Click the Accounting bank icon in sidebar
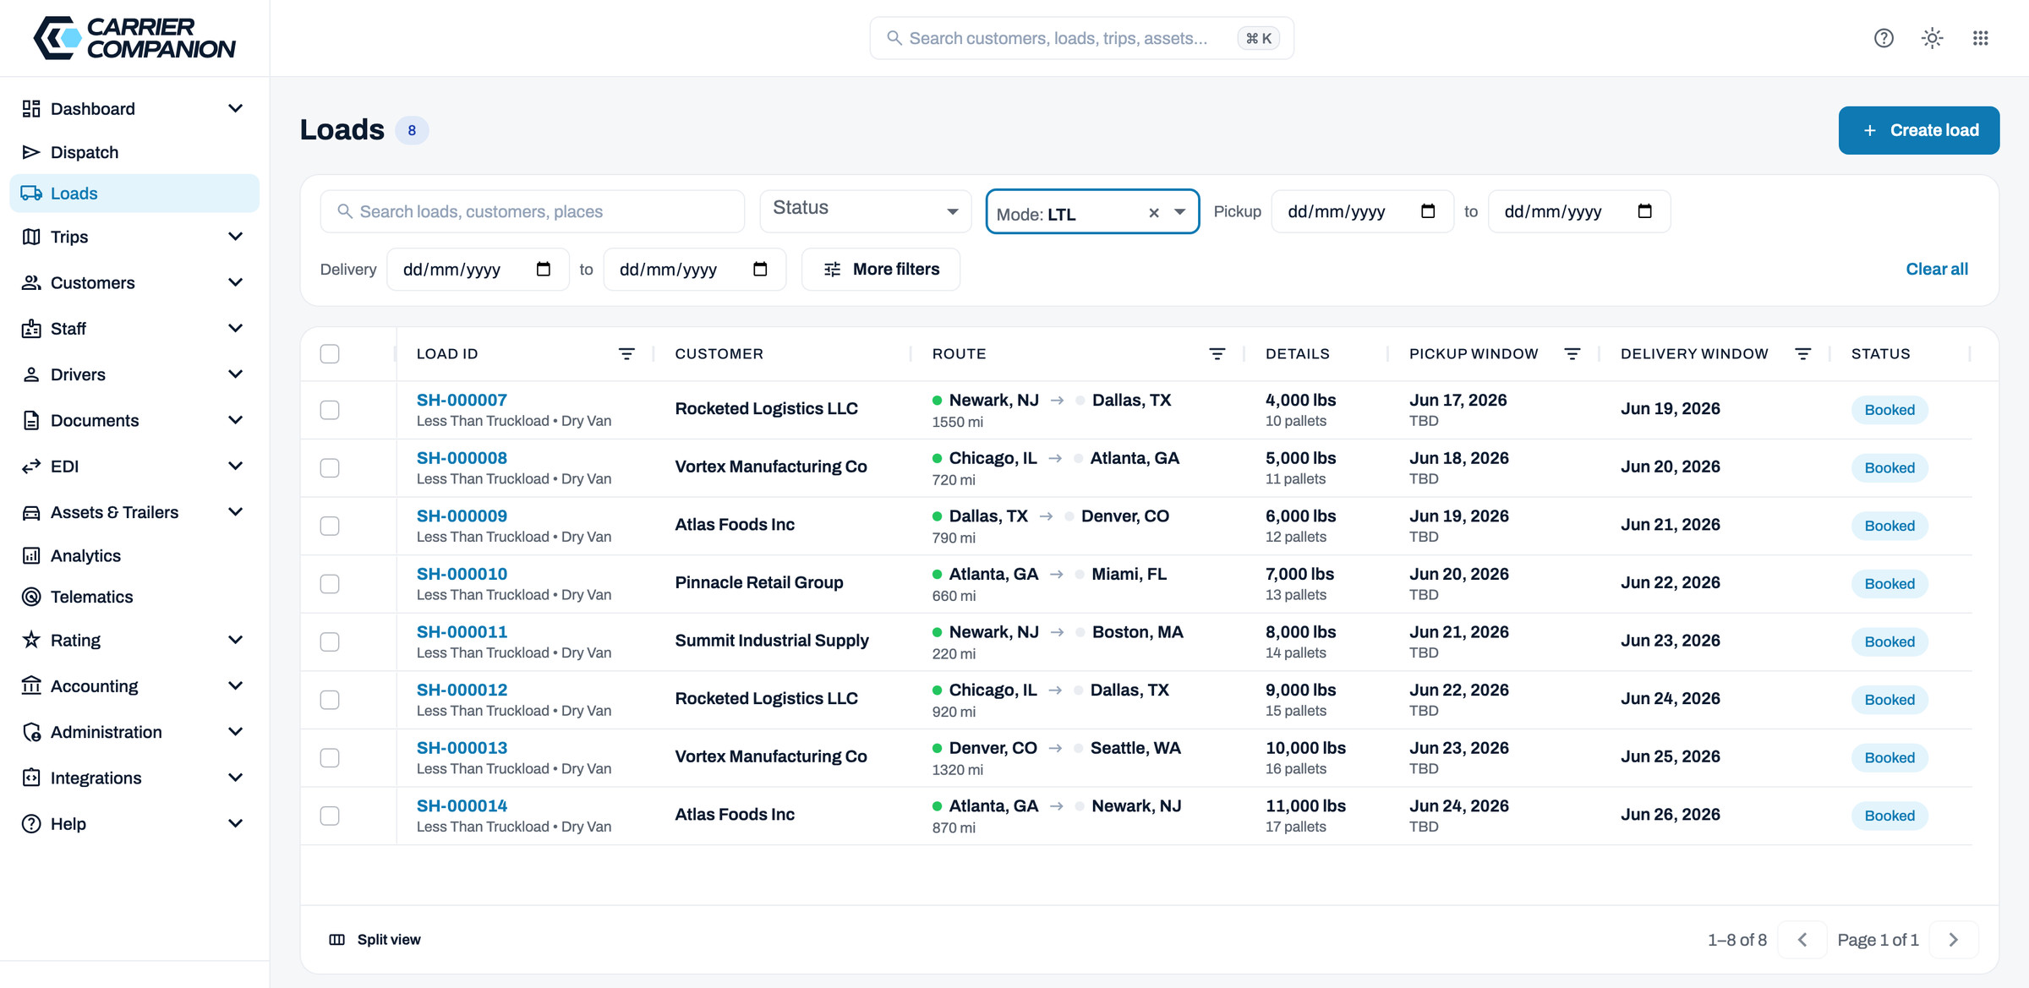This screenshot has height=988, width=2029. pos(31,685)
